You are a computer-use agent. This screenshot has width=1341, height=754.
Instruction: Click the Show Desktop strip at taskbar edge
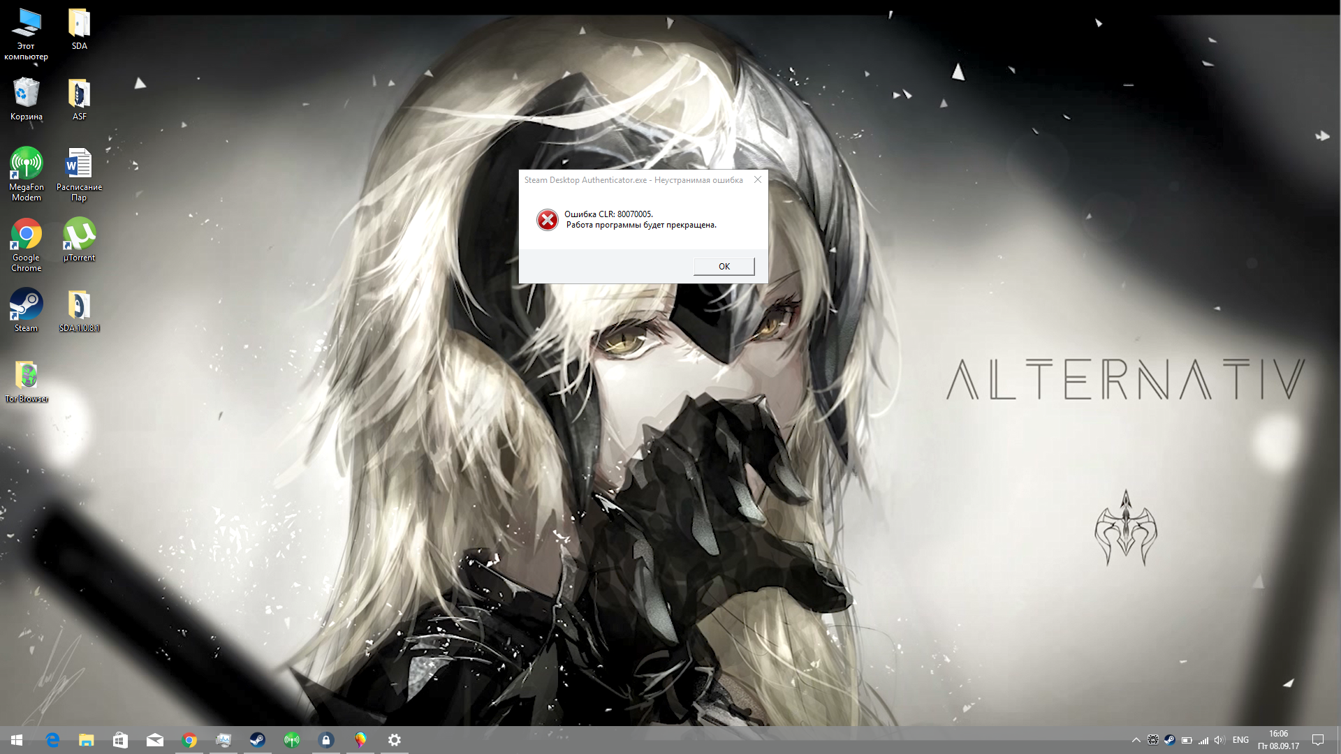click(x=1339, y=740)
